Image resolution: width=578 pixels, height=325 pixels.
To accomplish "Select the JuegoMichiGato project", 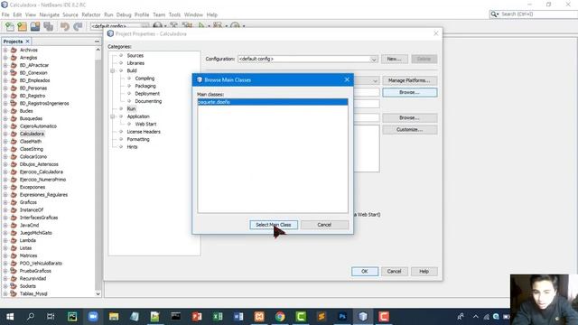I will tap(36, 233).
